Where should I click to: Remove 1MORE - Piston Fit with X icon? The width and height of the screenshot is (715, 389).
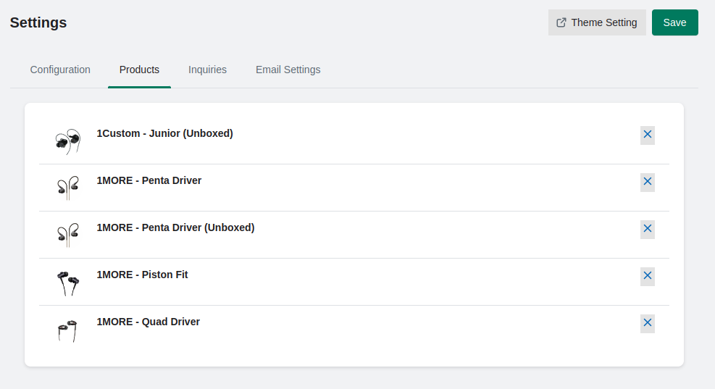(x=647, y=276)
